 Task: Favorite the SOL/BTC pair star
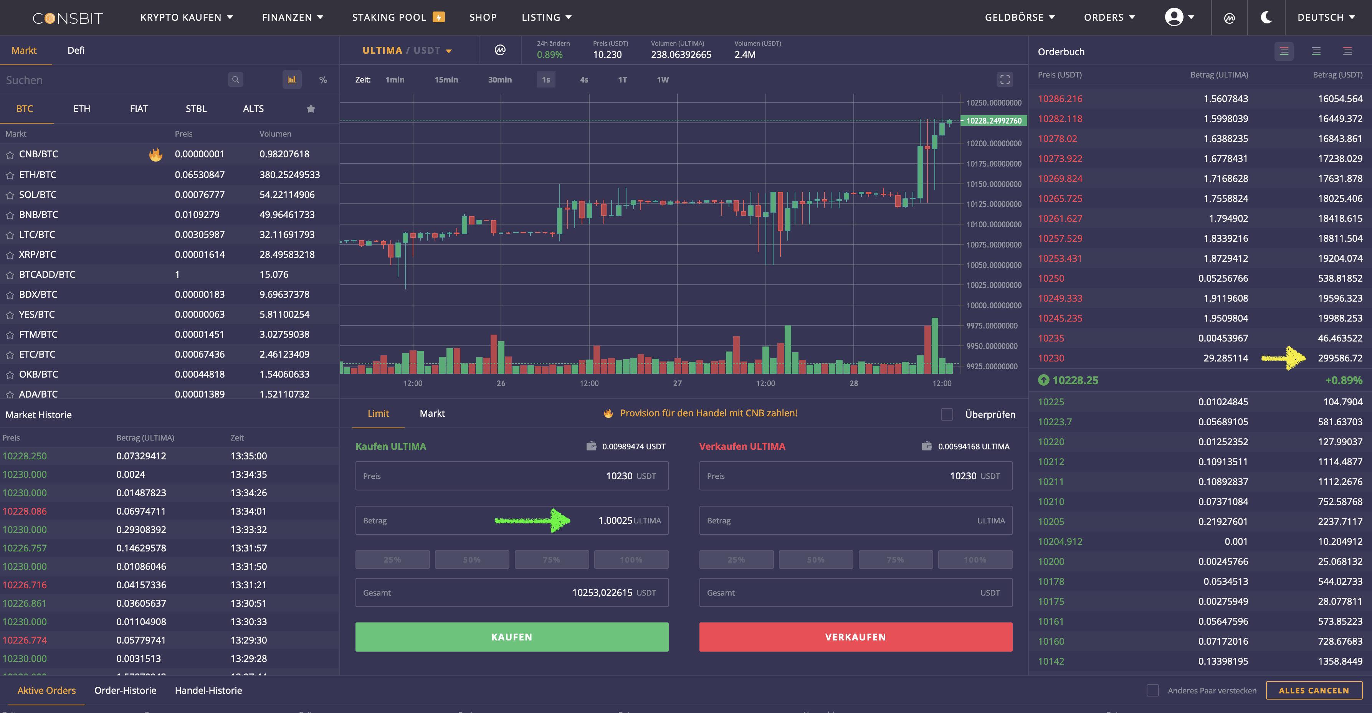pos(10,195)
